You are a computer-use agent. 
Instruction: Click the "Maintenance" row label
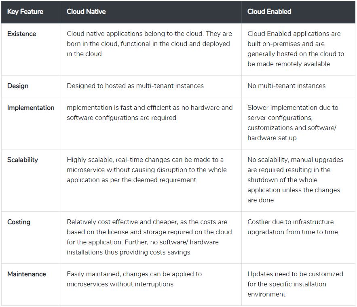click(x=27, y=274)
